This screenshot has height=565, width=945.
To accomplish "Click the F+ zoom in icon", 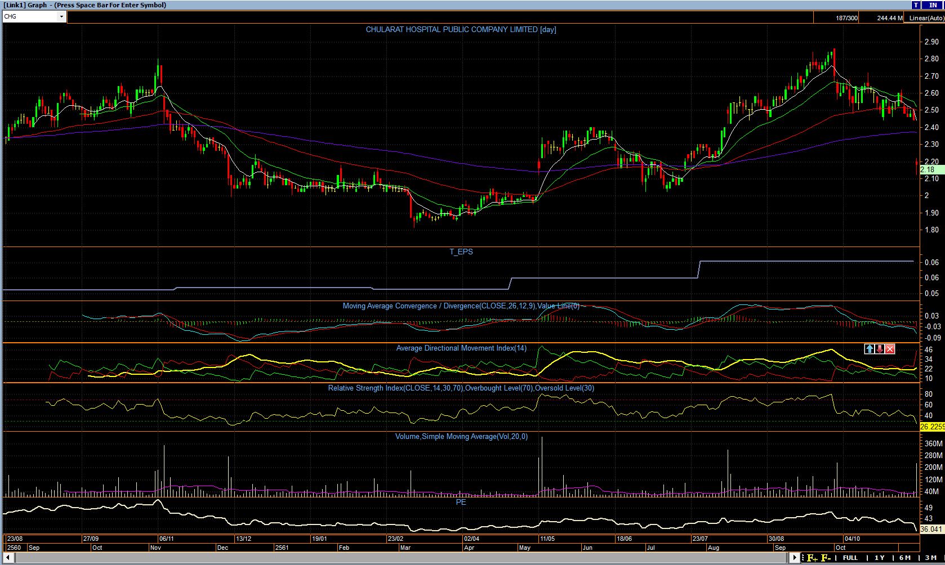I will (x=812, y=558).
